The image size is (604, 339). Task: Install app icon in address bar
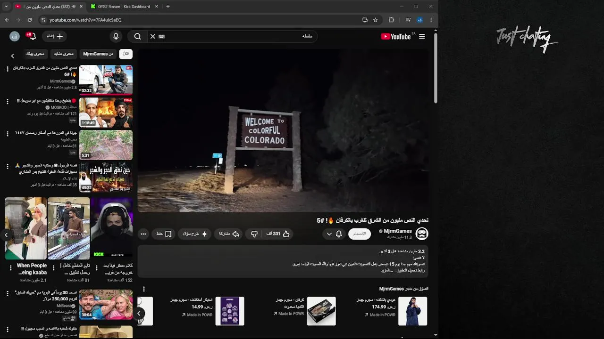(365, 20)
